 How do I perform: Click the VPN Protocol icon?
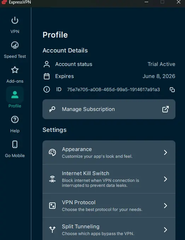(x=52, y=206)
